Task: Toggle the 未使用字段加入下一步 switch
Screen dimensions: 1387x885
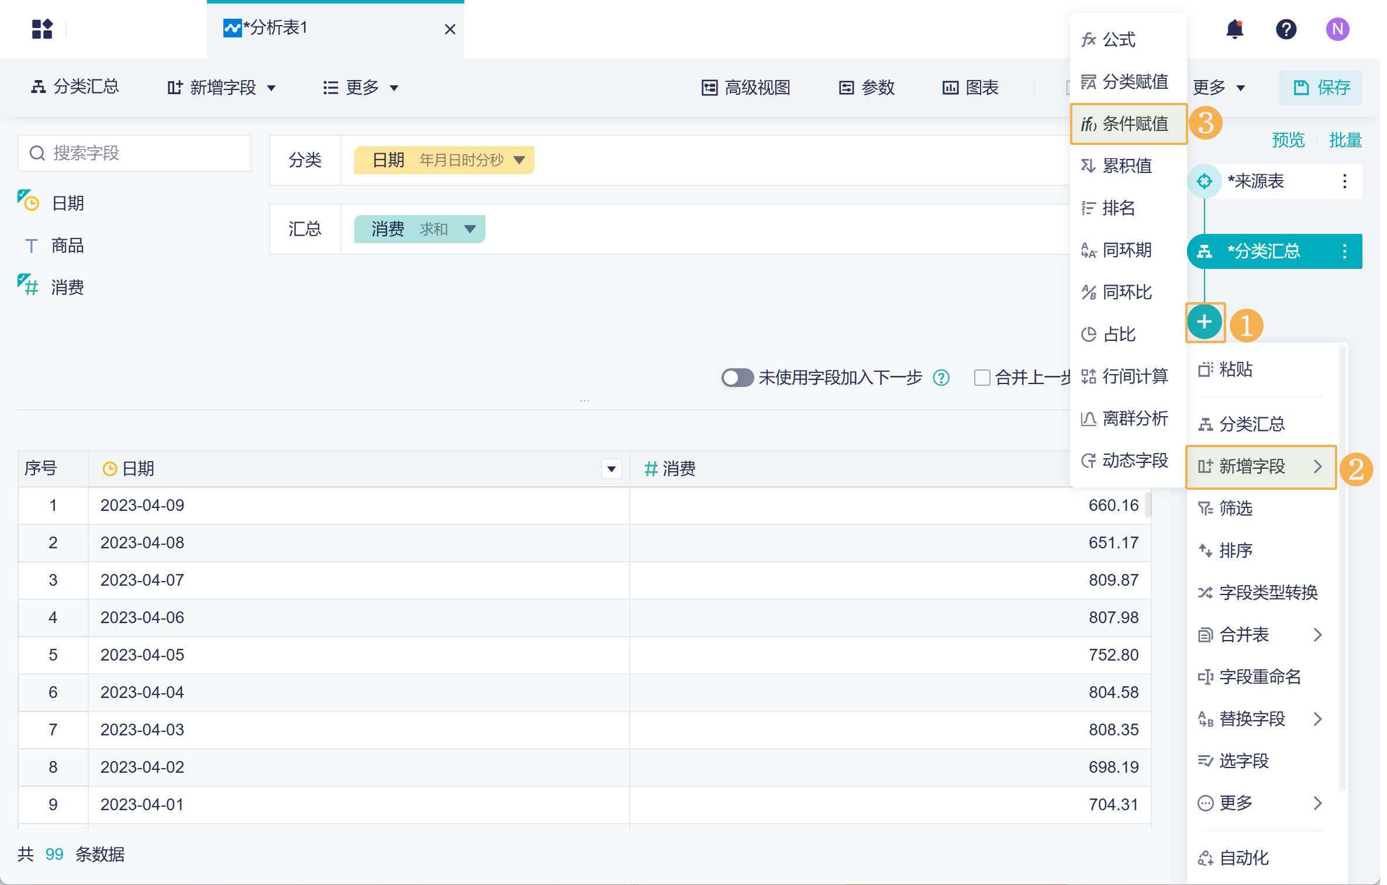Action: pyautogui.click(x=737, y=378)
